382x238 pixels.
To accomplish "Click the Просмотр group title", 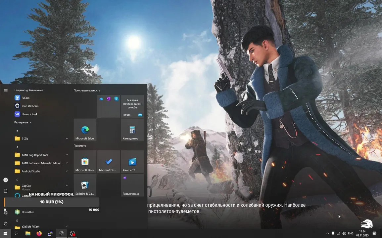I will coord(80,146).
